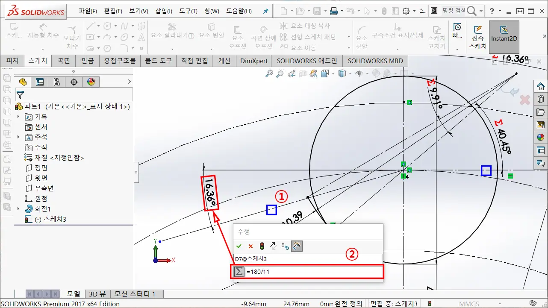Viewport: 548px width, 308px height.
Task: Toggle mark dimension for drawing import icon
Action: 297,246
